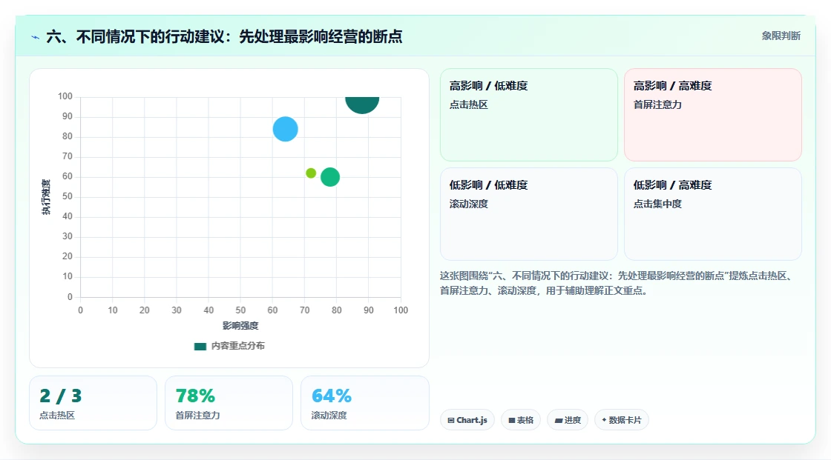This screenshot has width=831, height=460.
Task: Click the 影响强度 x-axis label
Action: pyautogui.click(x=240, y=325)
